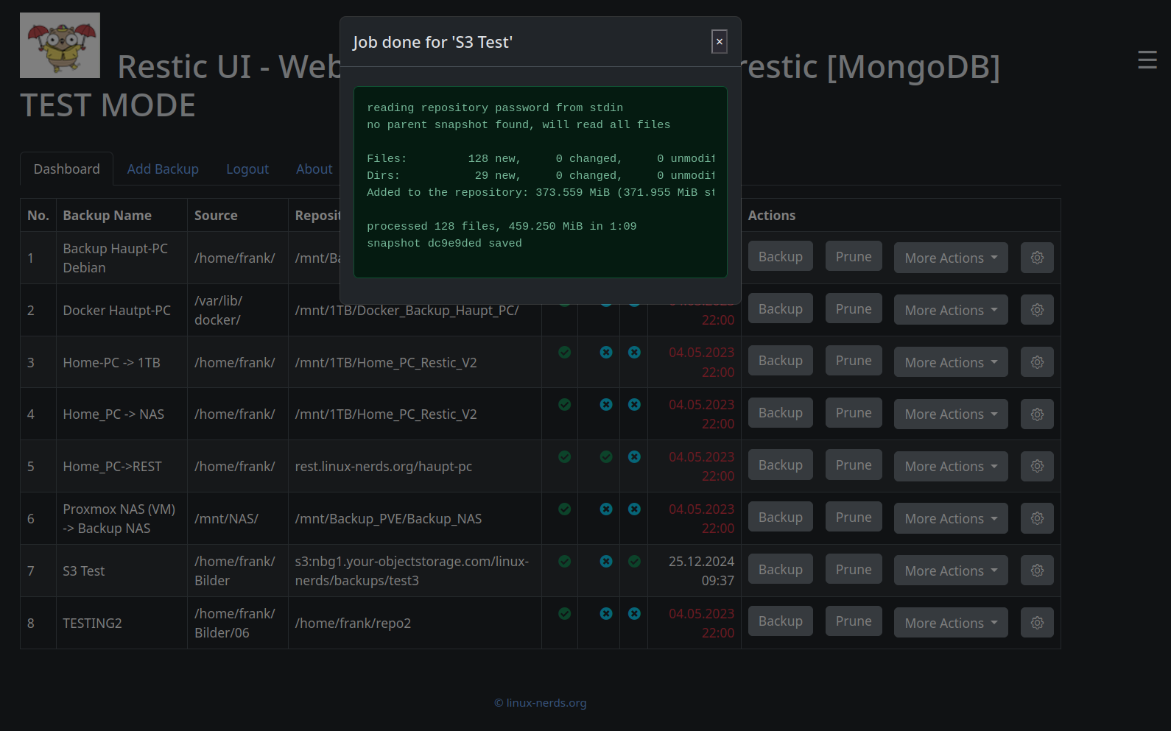Run Prune for S3 Test row
1171x731 pixels.
[x=854, y=570]
